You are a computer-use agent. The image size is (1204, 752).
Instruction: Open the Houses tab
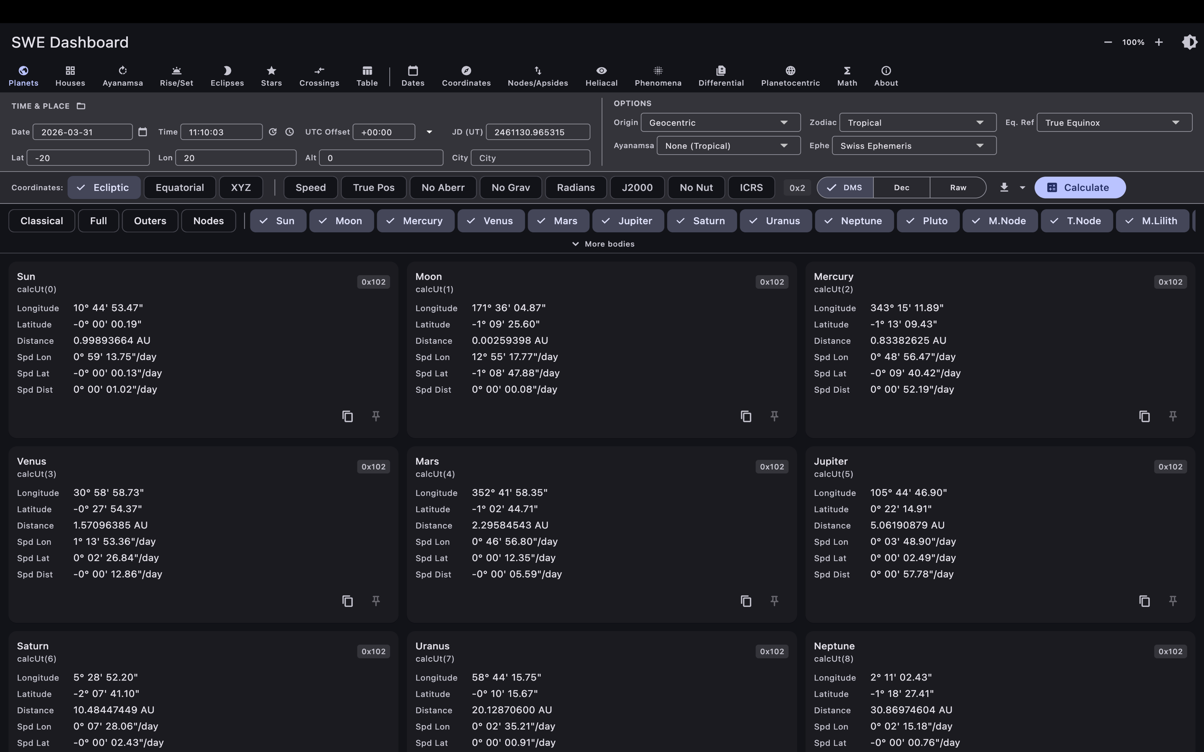[70, 76]
